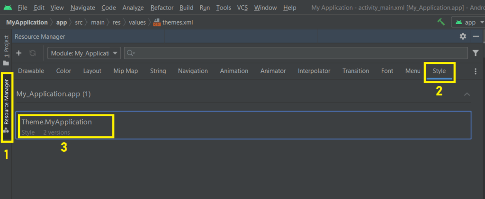Open the Project tool window tab
This screenshot has width=485, height=199.
6,50
